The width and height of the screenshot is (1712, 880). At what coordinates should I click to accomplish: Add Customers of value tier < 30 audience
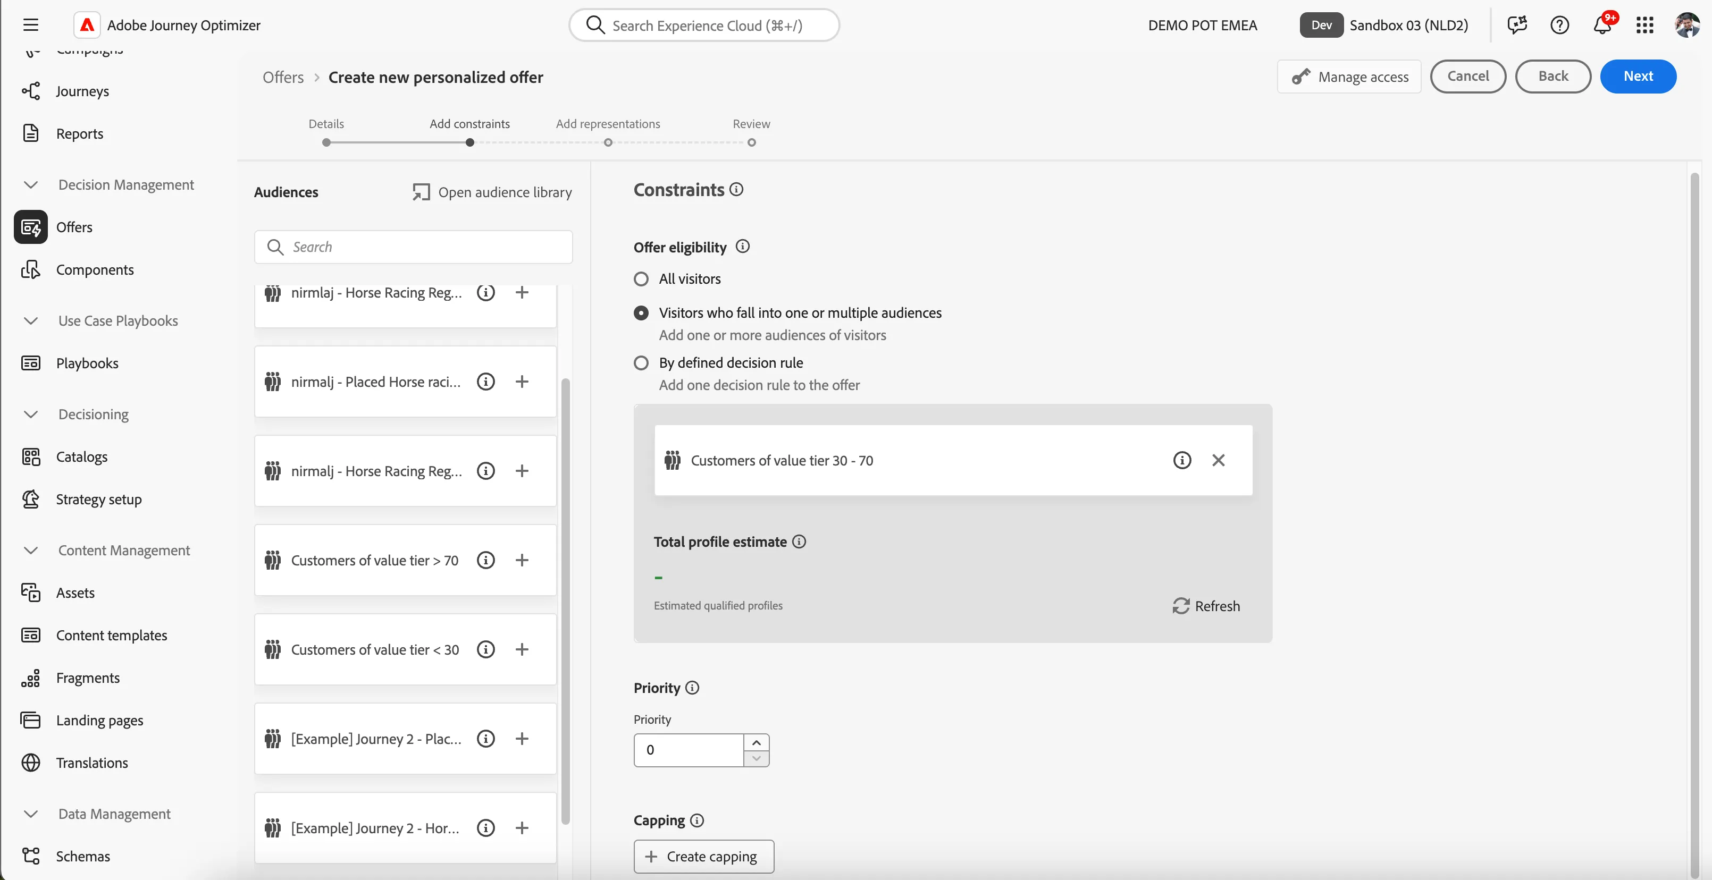[522, 649]
